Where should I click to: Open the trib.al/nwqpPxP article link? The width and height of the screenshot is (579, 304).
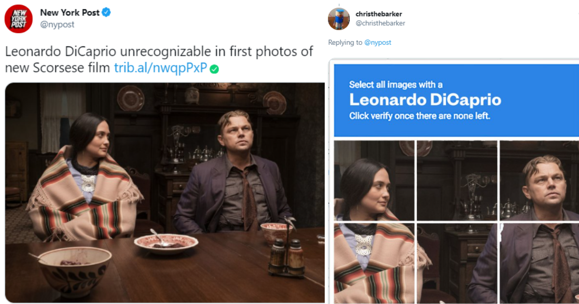[160, 68]
